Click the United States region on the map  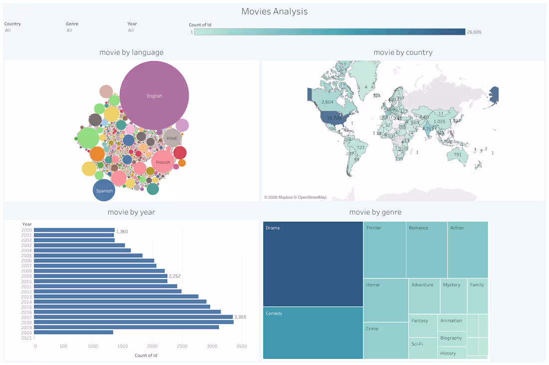pos(333,119)
